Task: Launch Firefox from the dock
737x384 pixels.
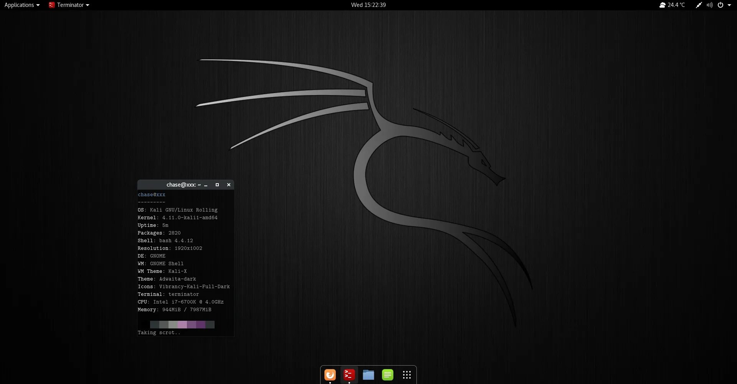Action: tap(330, 374)
